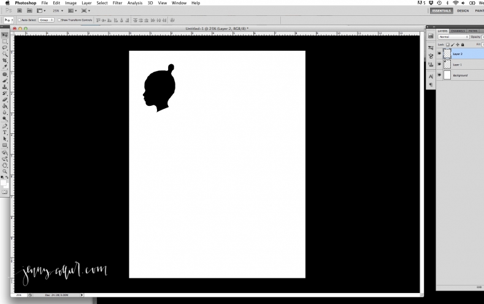The height and width of the screenshot is (304, 484).
Task: Expand the 25% zoom level dropdown
Action: tap(58, 10)
